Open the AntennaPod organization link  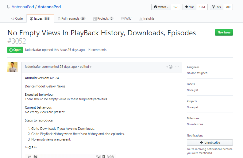pyautogui.click(x=22, y=7)
